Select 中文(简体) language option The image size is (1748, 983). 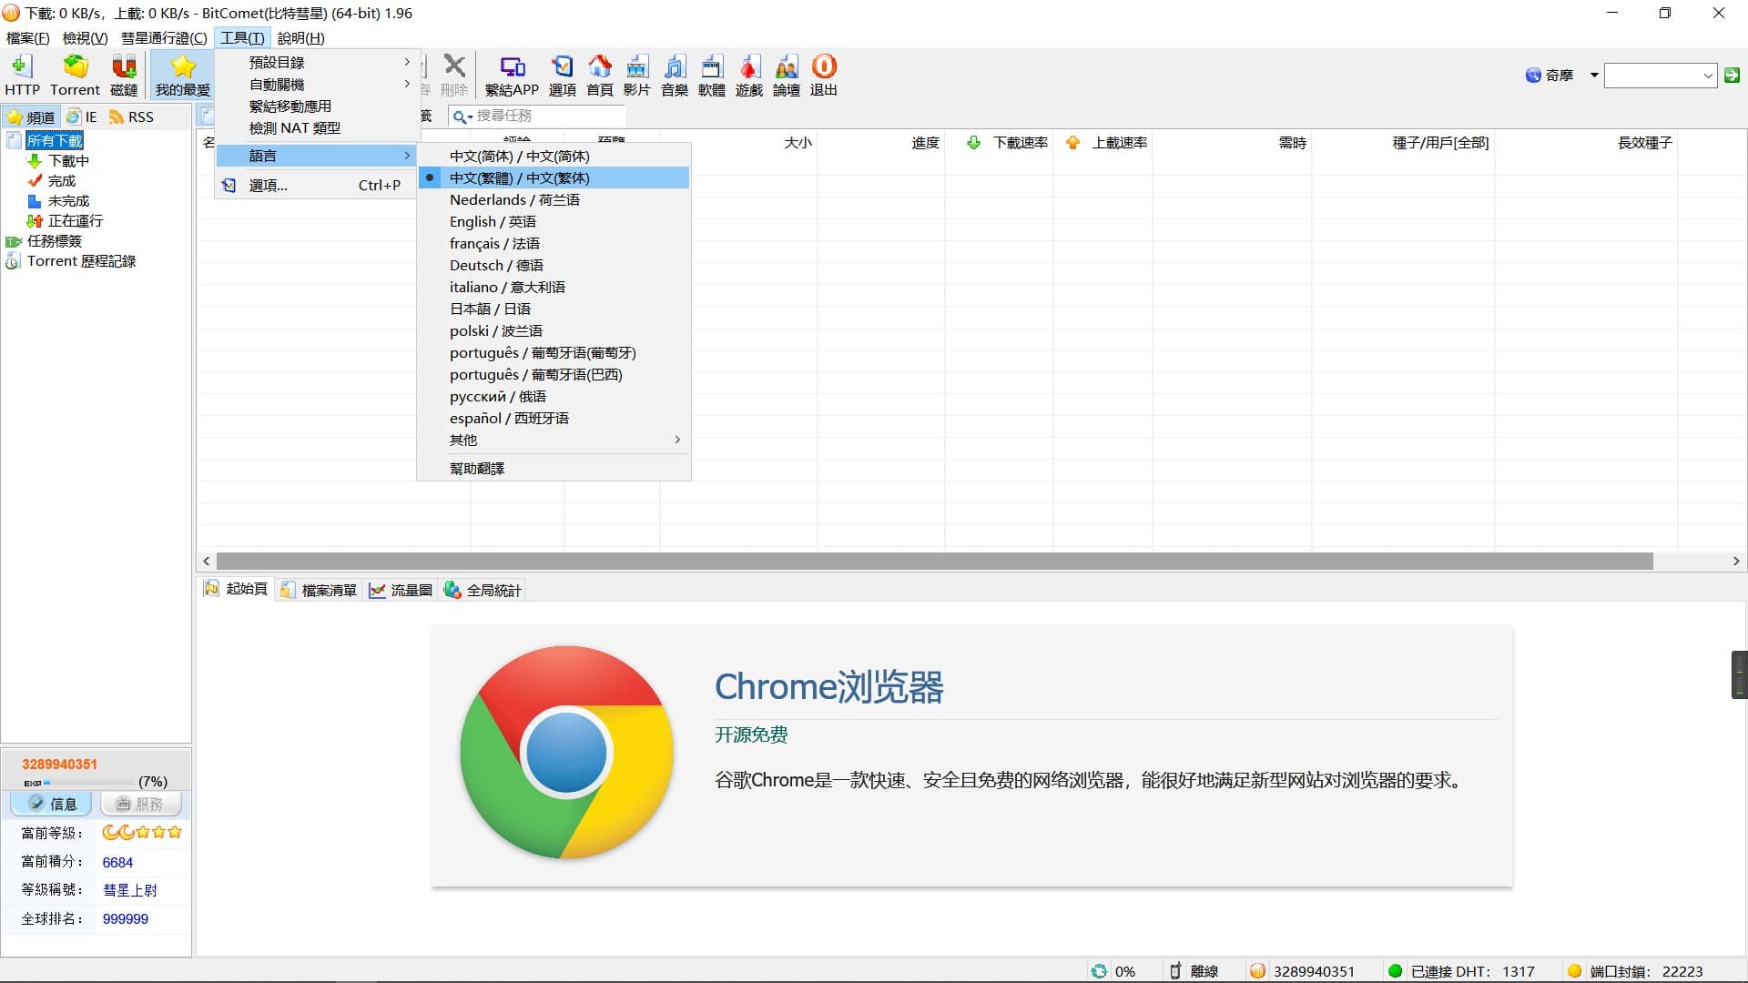pyautogui.click(x=554, y=157)
